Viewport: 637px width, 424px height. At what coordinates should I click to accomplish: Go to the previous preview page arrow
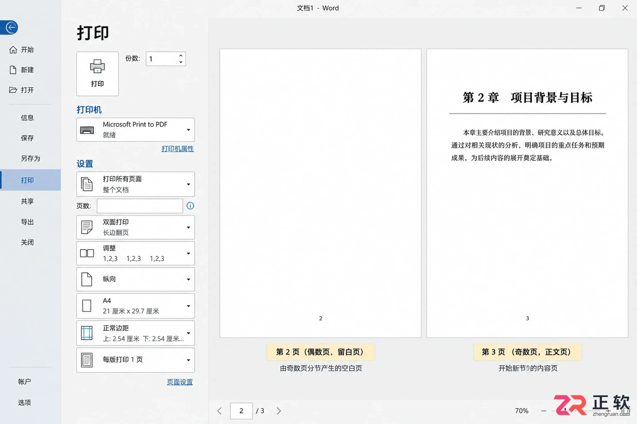pos(219,411)
